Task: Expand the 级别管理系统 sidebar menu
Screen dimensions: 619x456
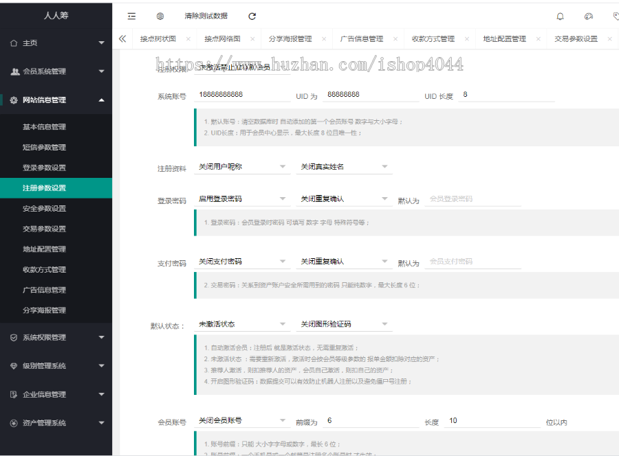Action: click(102, 366)
